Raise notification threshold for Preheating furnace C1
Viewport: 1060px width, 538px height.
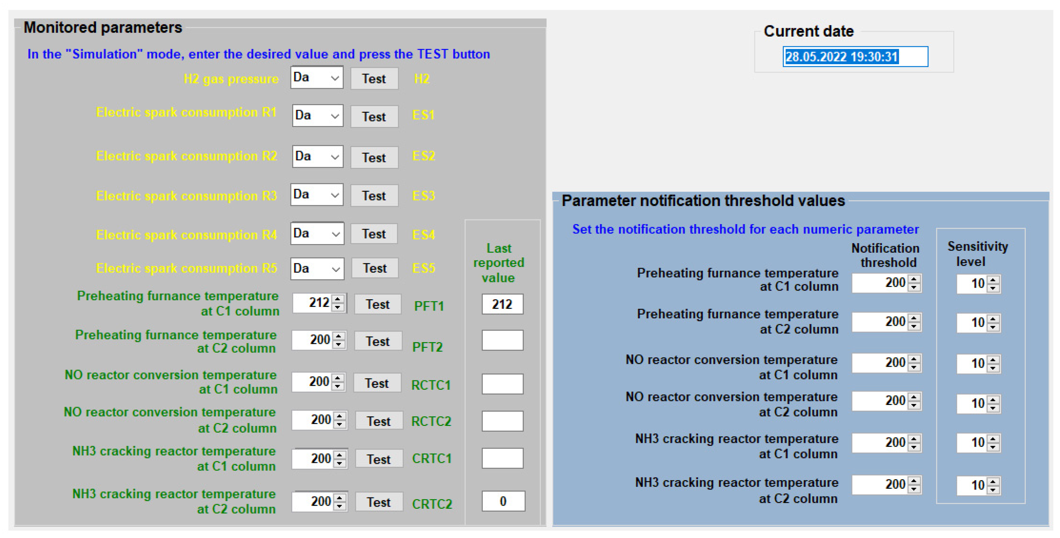(x=914, y=280)
